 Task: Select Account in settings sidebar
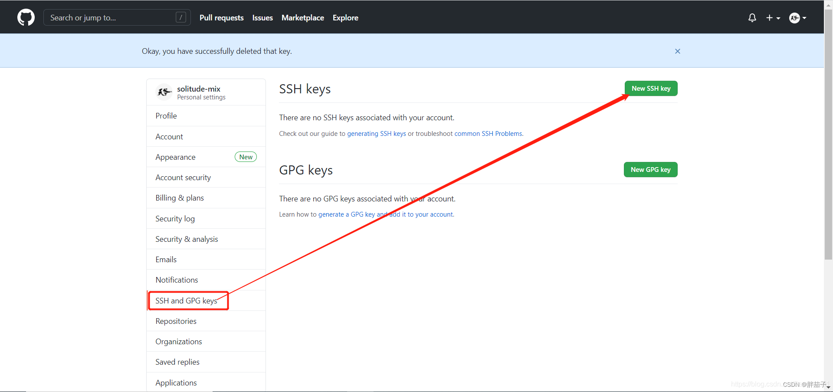click(206, 137)
